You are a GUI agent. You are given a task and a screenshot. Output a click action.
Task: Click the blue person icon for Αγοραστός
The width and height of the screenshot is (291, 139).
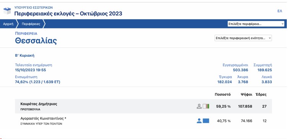click(199, 121)
